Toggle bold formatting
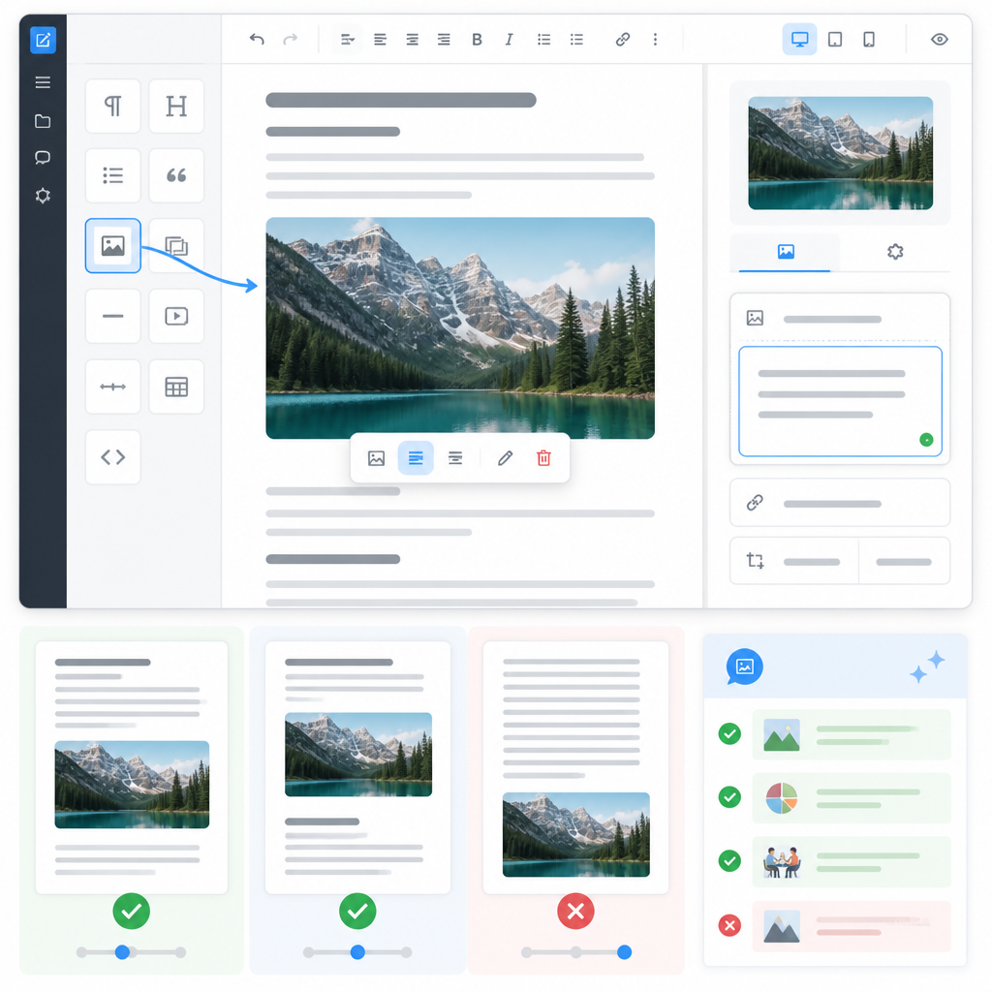Viewport: 992px width, 992px height. (x=477, y=39)
